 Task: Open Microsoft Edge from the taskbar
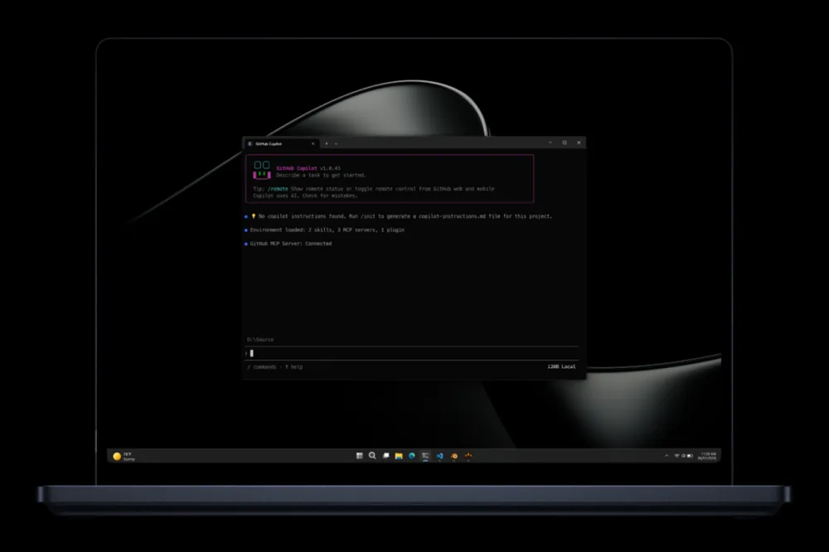click(x=412, y=456)
